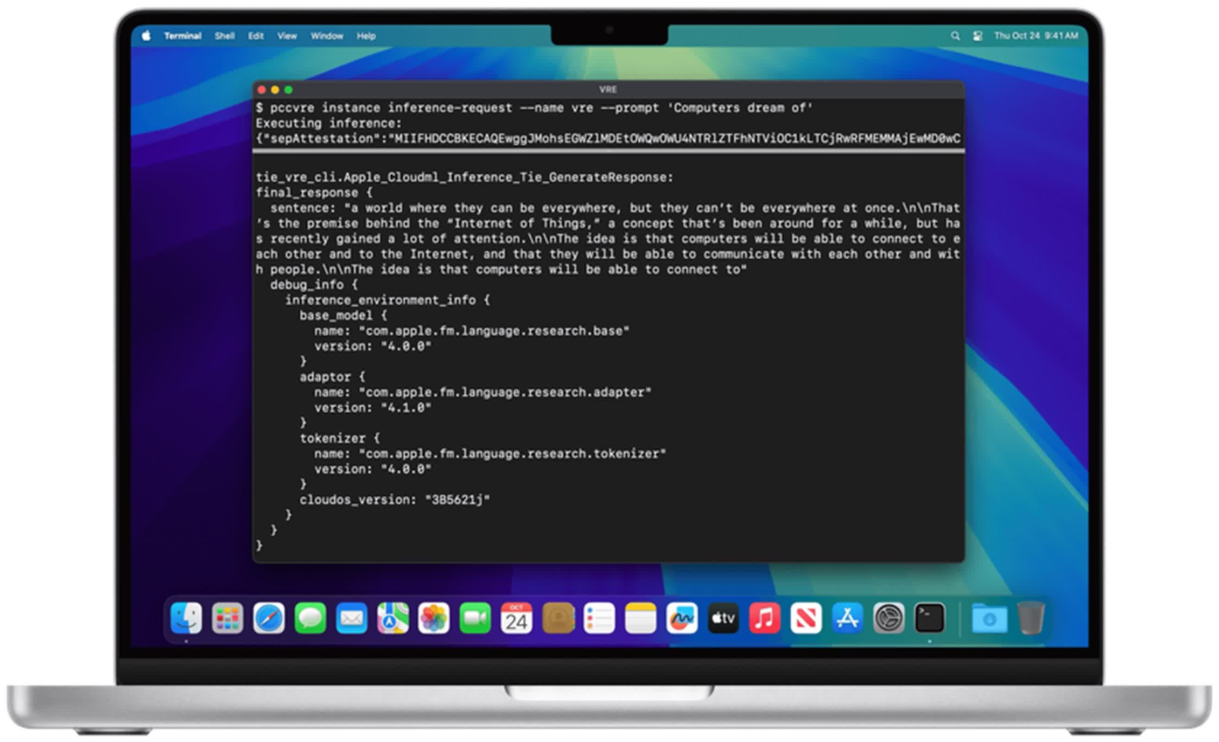Click the "tokenizer {" line

point(340,438)
